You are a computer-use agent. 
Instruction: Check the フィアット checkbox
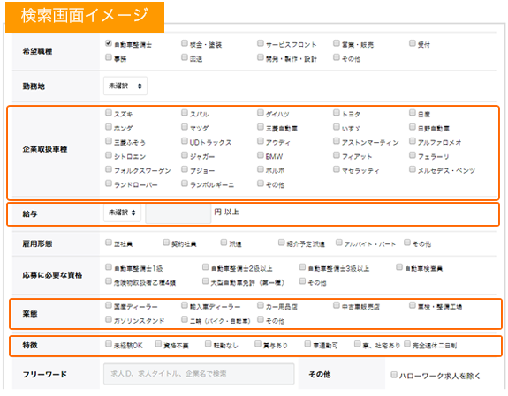pyautogui.click(x=337, y=155)
